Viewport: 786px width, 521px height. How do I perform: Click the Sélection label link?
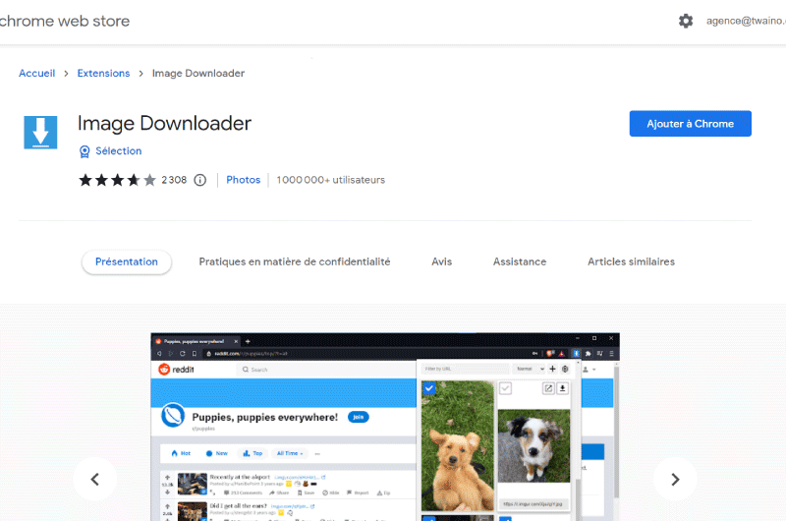pyautogui.click(x=119, y=151)
